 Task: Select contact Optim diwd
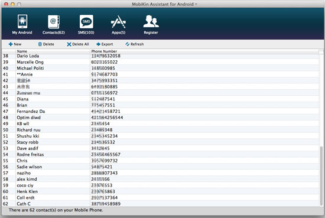(28, 118)
